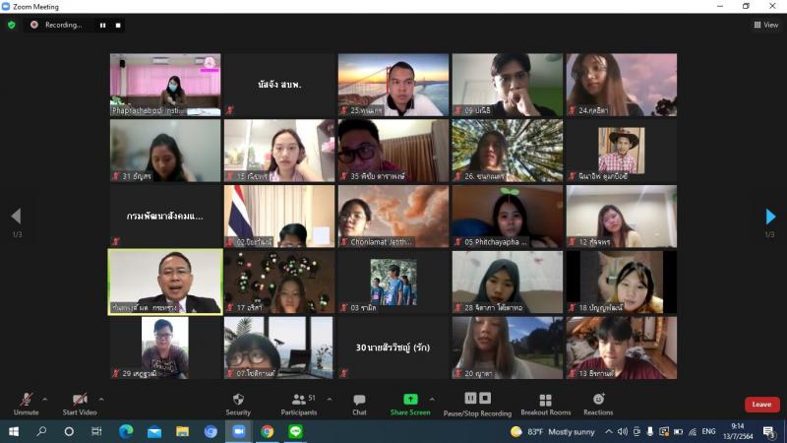Open Windows search magnifier in taskbar

[x=41, y=431]
